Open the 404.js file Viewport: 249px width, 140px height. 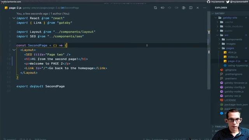coord(232,52)
